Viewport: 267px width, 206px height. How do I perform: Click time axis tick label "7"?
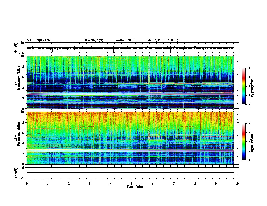click(174, 184)
